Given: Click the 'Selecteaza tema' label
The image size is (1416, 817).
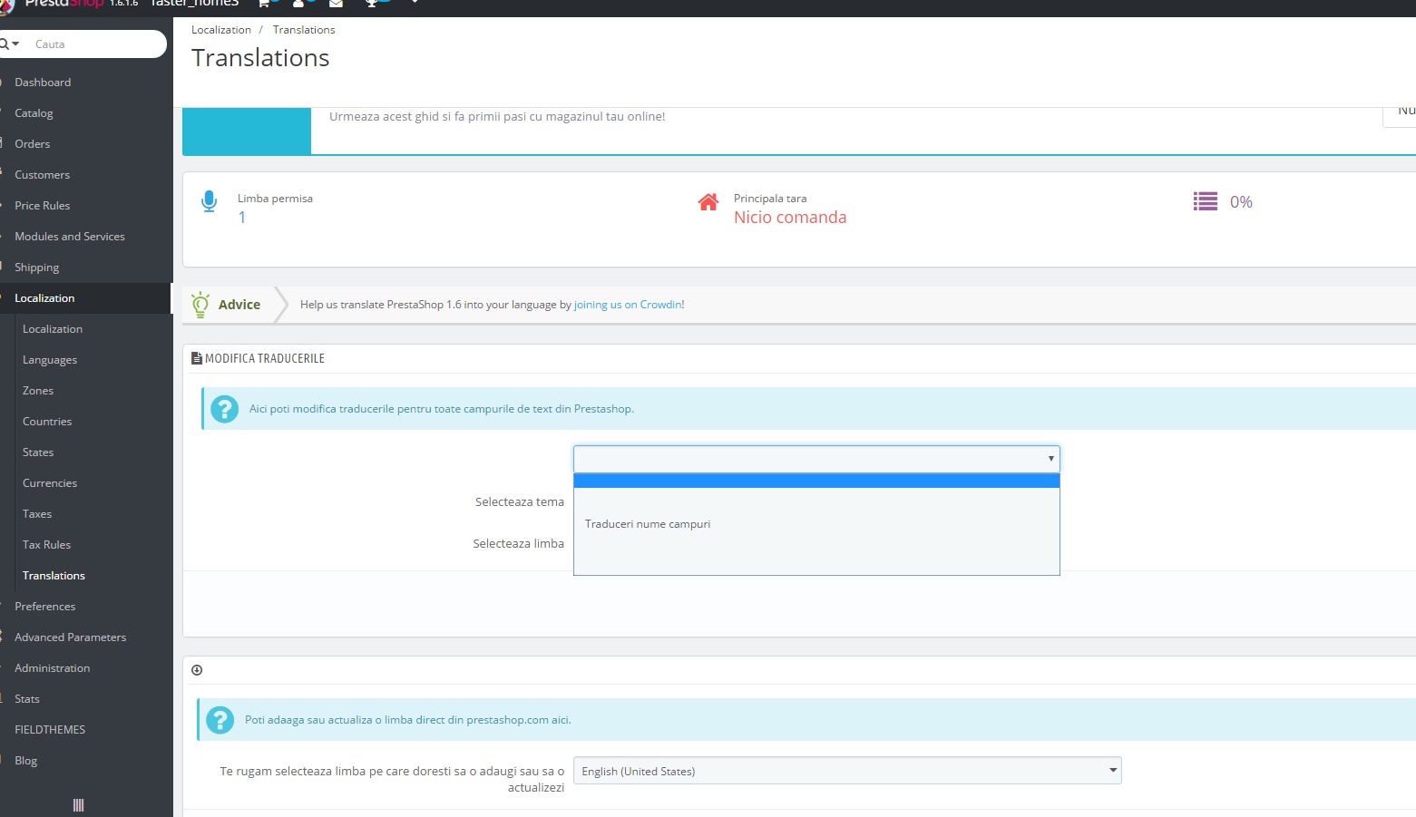Looking at the screenshot, I should (520, 502).
